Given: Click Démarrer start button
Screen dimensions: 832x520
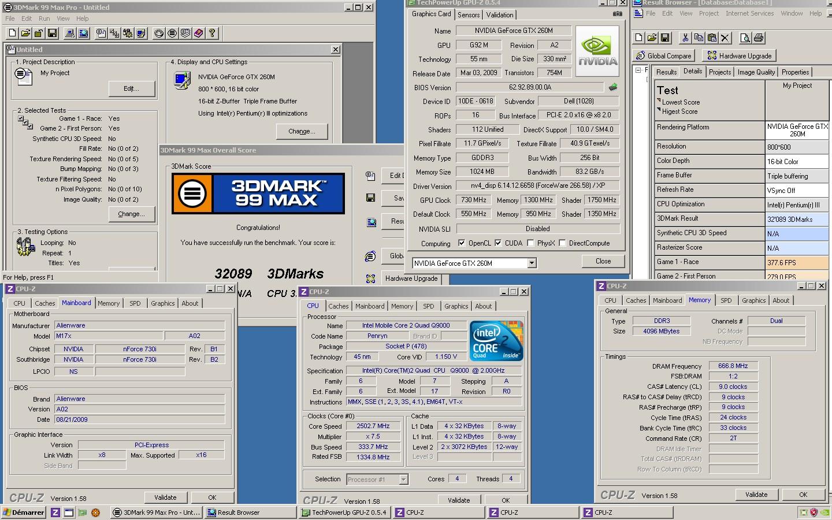Looking at the screenshot, I should (x=24, y=512).
